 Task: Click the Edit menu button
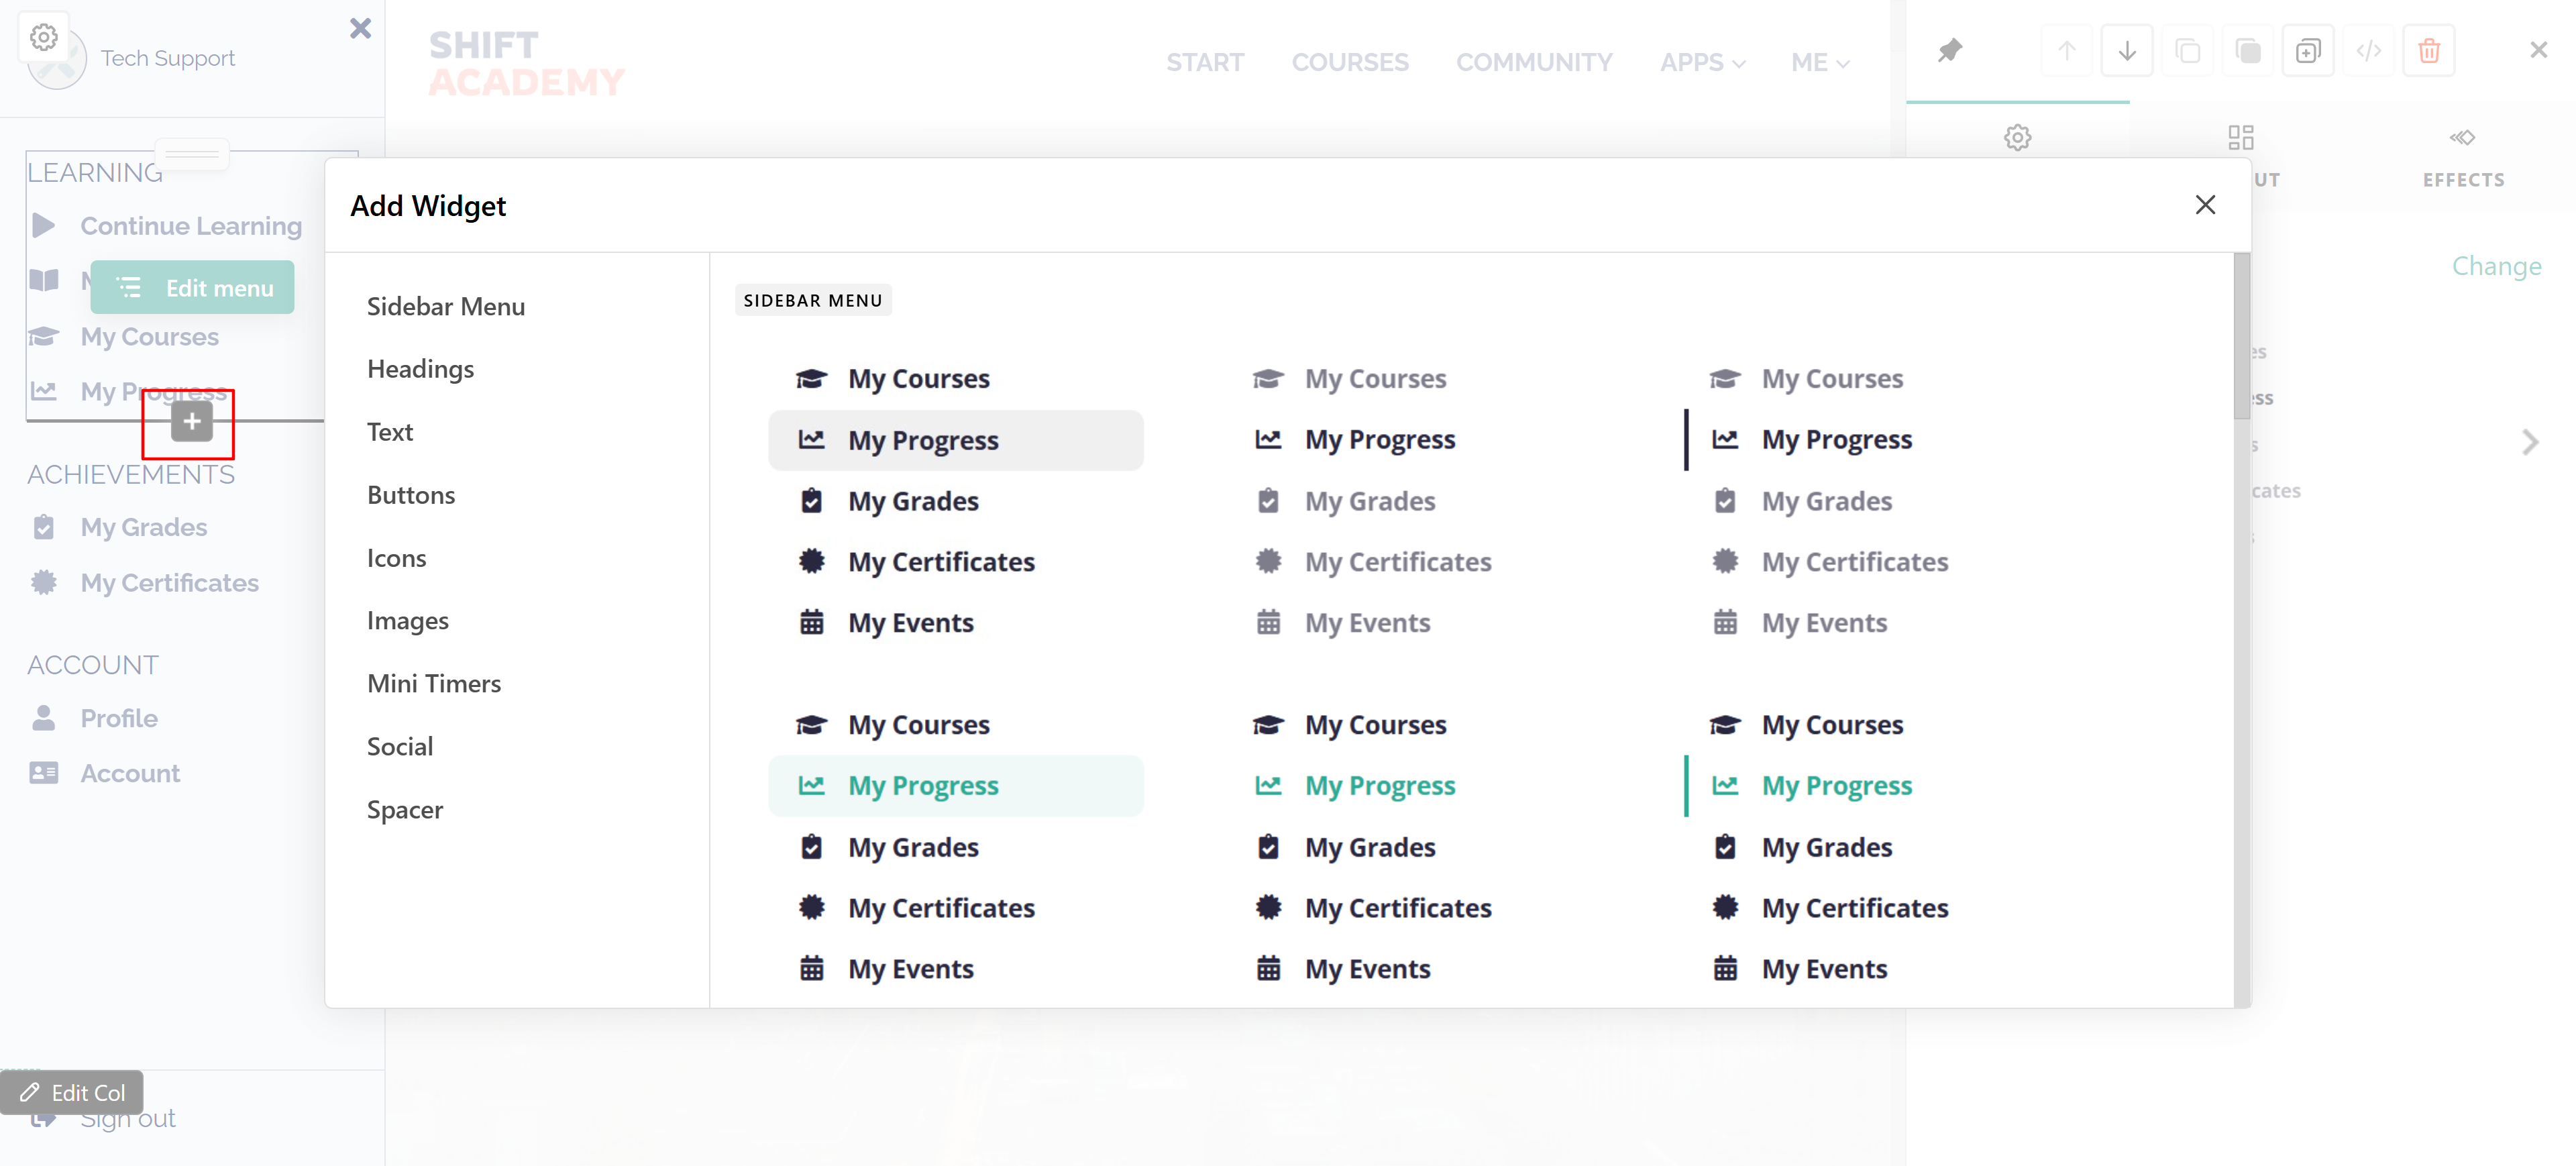coord(193,288)
